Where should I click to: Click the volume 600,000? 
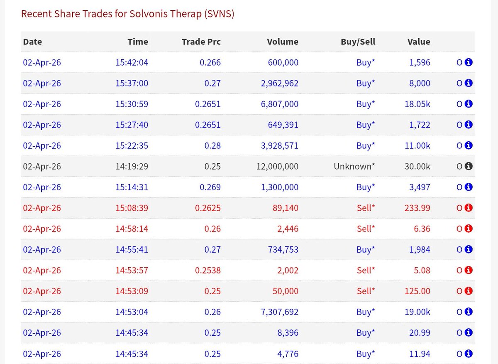pyautogui.click(x=283, y=62)
